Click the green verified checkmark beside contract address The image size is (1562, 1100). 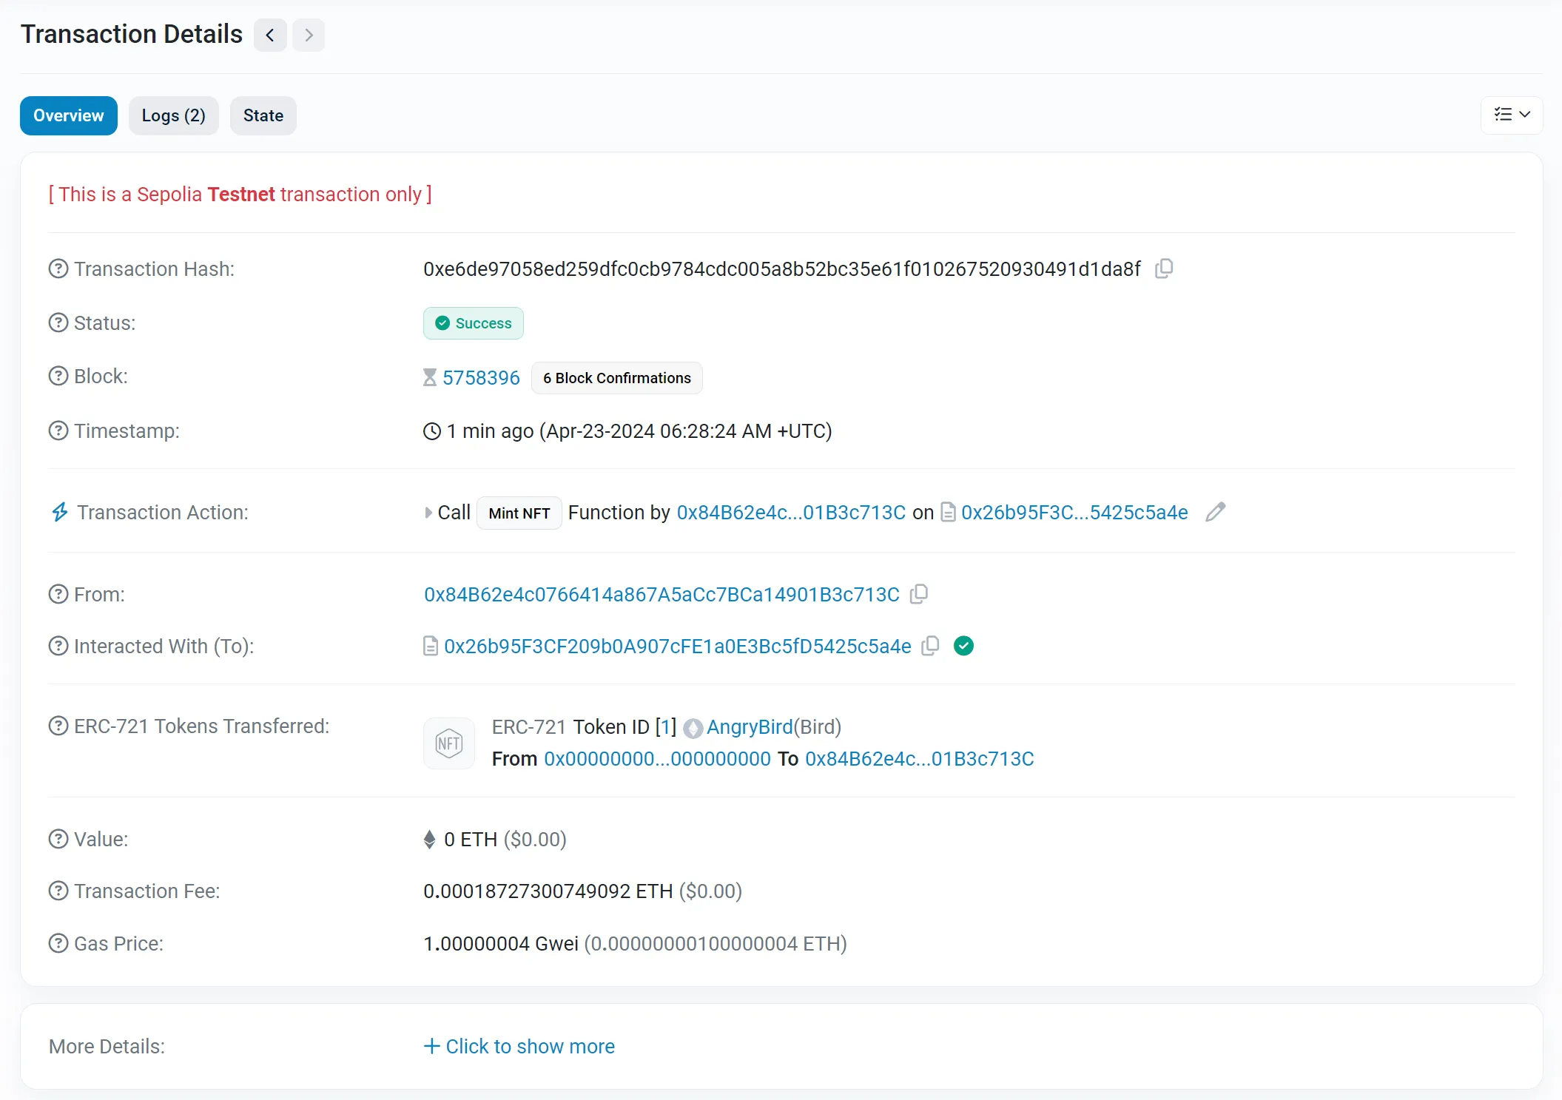963,646
